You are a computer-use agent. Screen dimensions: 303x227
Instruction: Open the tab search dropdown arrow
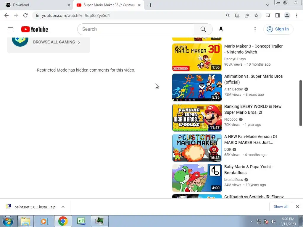point(267,5)
